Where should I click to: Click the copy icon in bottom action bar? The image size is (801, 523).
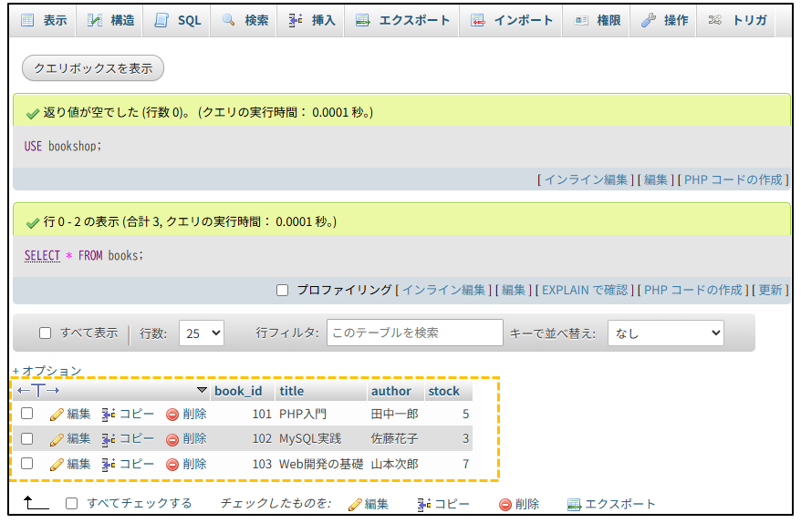coord(424,504)
